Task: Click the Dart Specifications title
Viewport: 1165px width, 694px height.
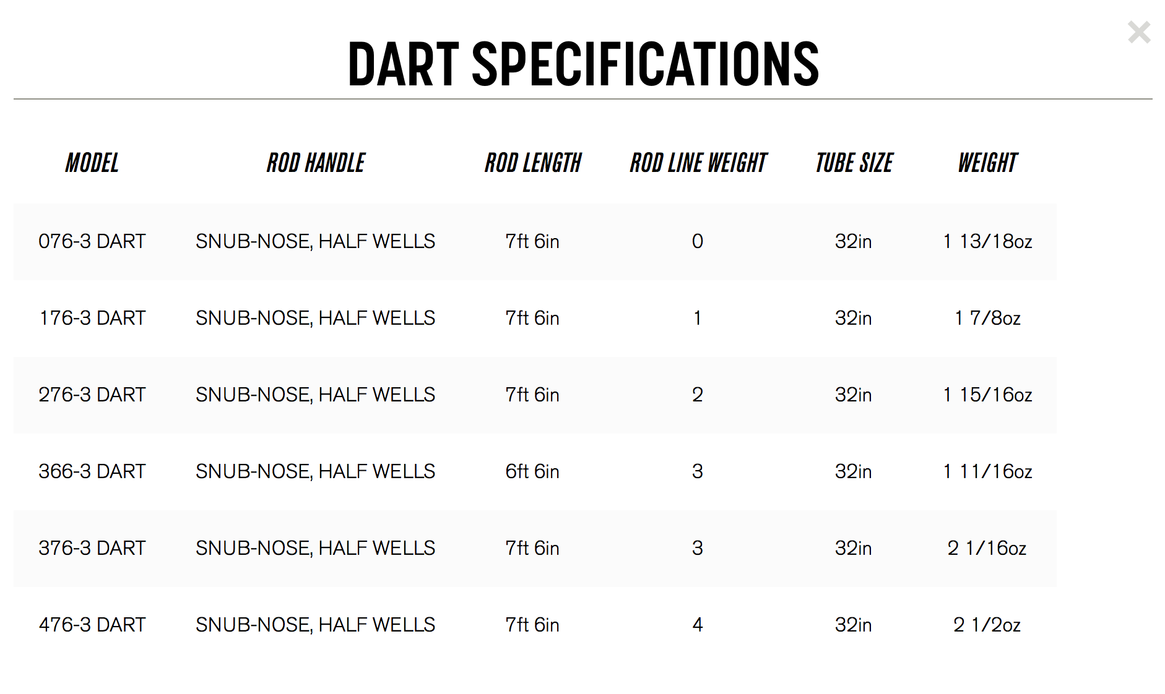Action: 583,64
